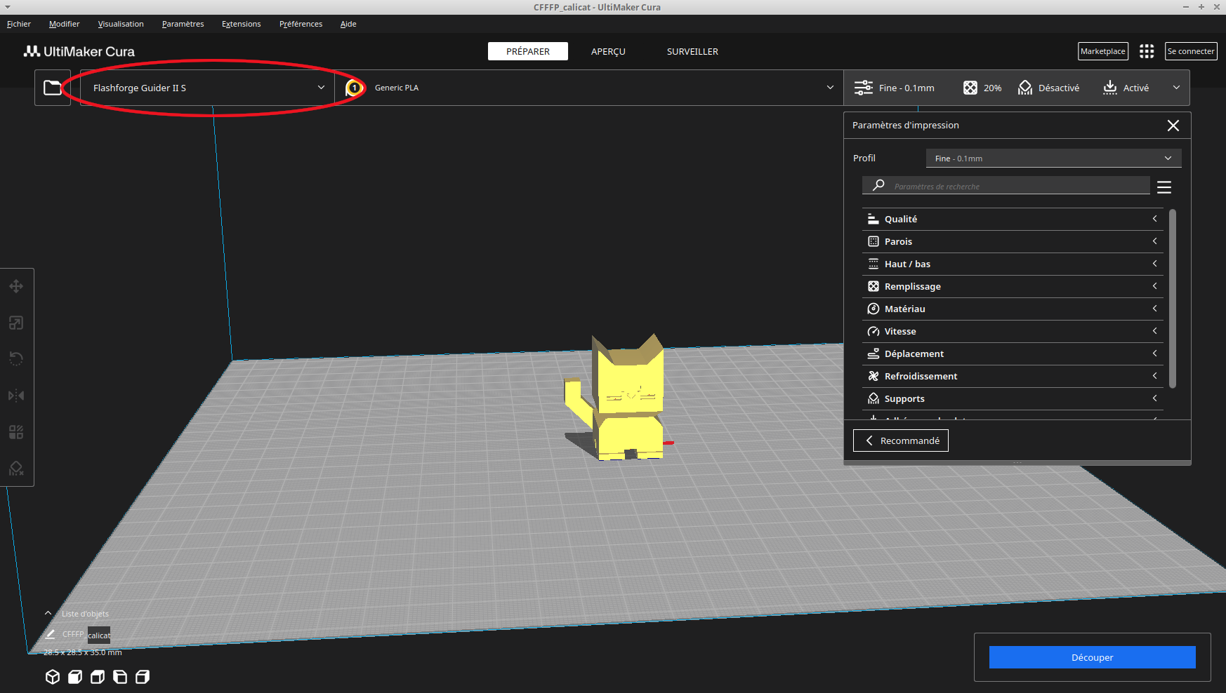Switch to top view cube icon

click(98, 677)
